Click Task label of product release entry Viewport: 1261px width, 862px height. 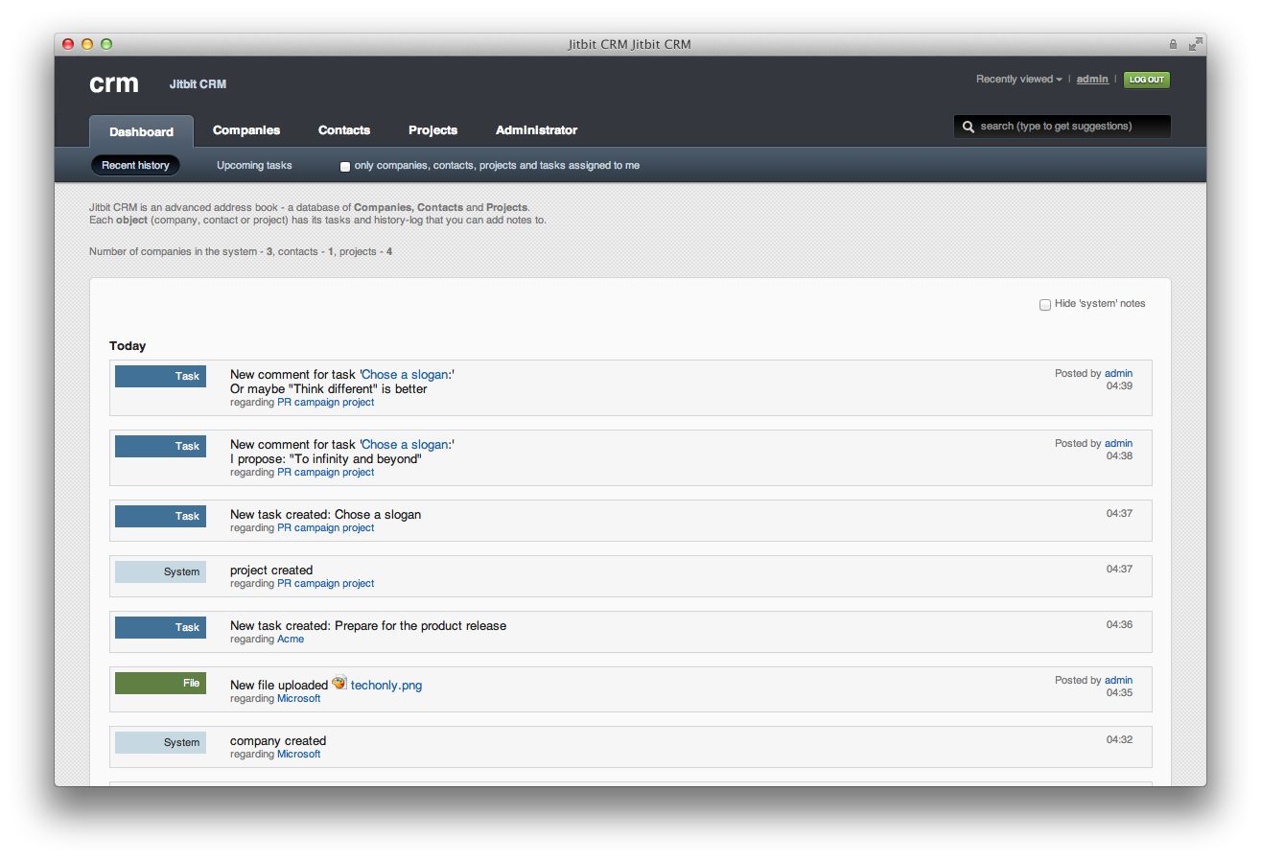coord(160,628)
